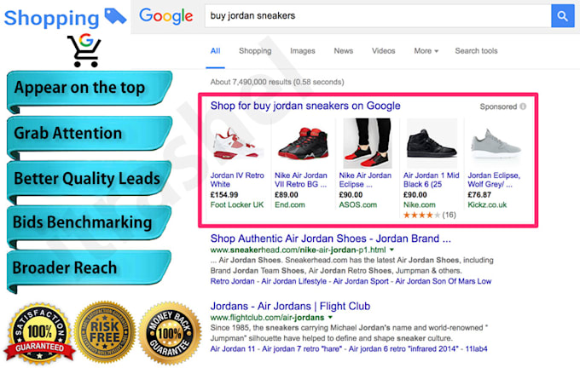This screenshot has width=580, height=368.
Task: Switch to the Shopping tab
Action: [255, 51]
